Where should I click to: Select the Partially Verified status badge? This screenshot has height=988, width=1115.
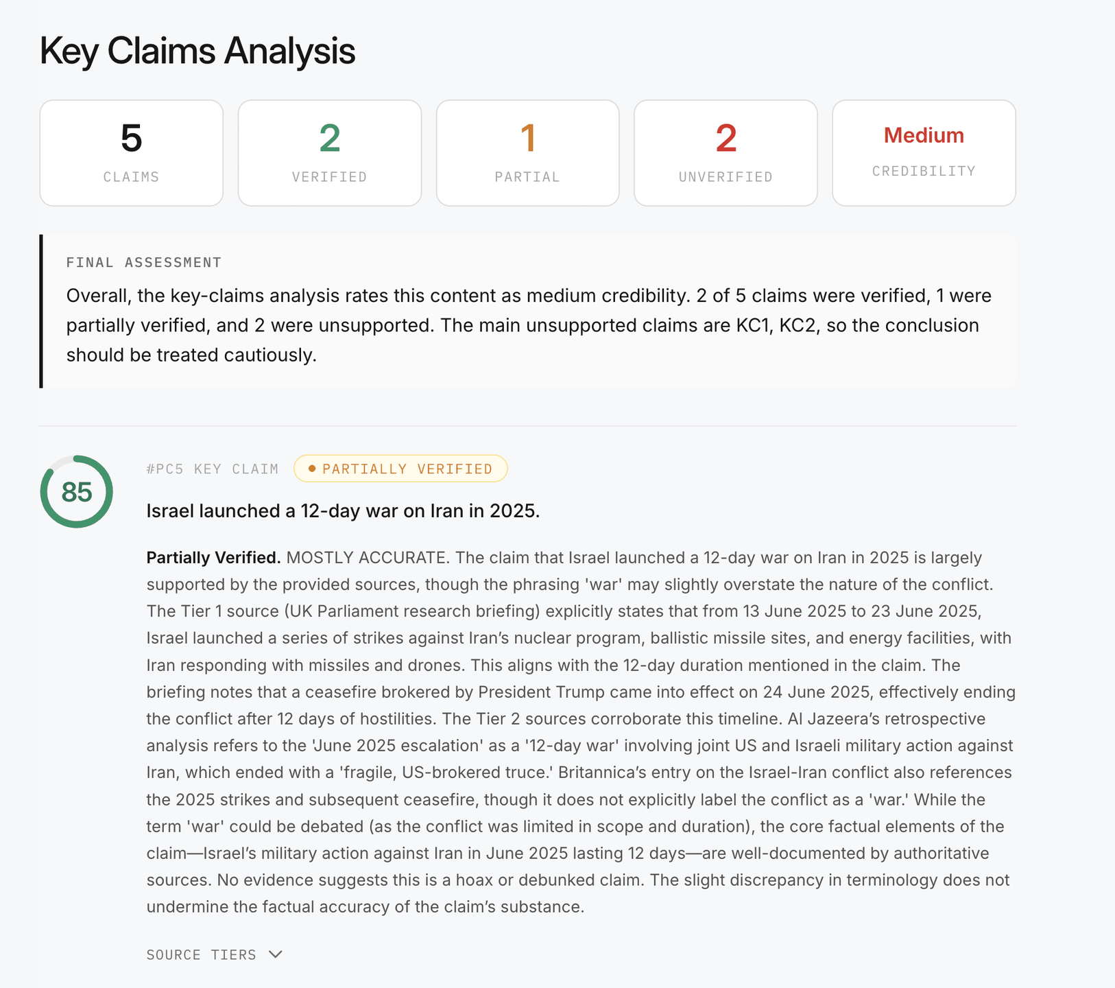tap(400, 469)
